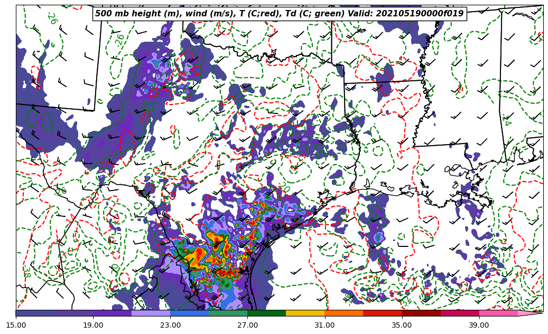This screenshot has height=334, width=548.
Task: Click the 19.00 colorbar tick label
Action: [93, 325]
